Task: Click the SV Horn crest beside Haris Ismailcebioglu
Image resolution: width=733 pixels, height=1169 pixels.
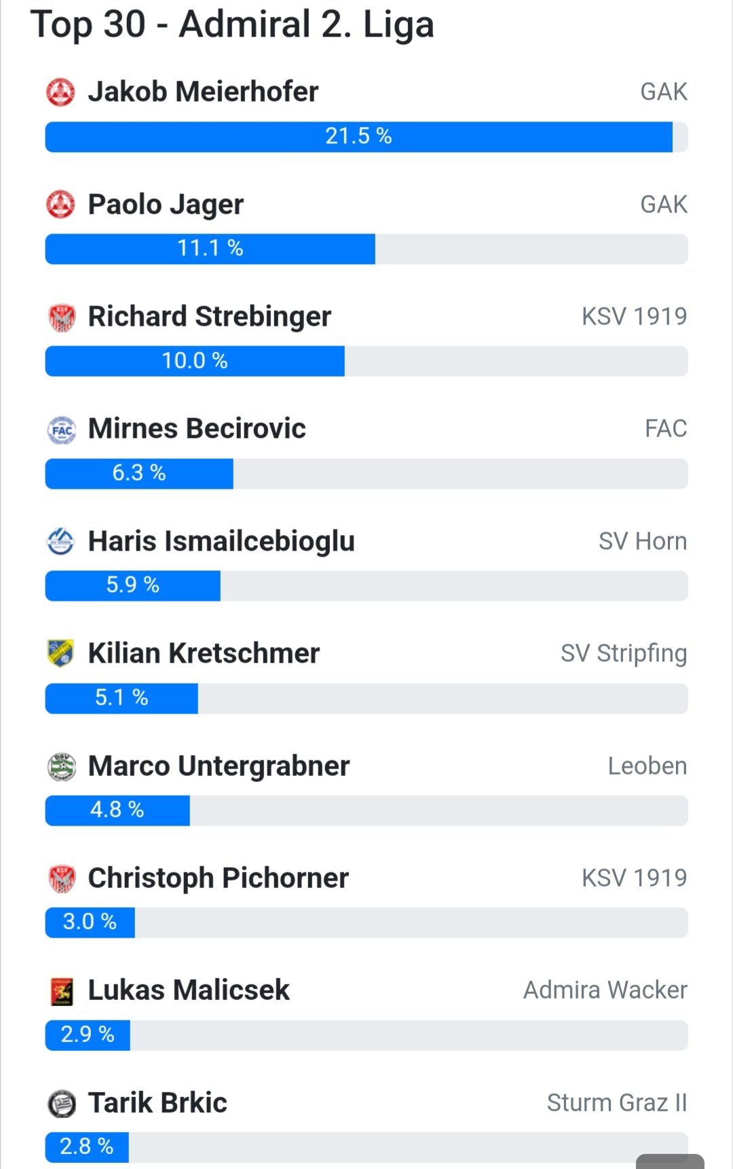Action: coord(60,542)
